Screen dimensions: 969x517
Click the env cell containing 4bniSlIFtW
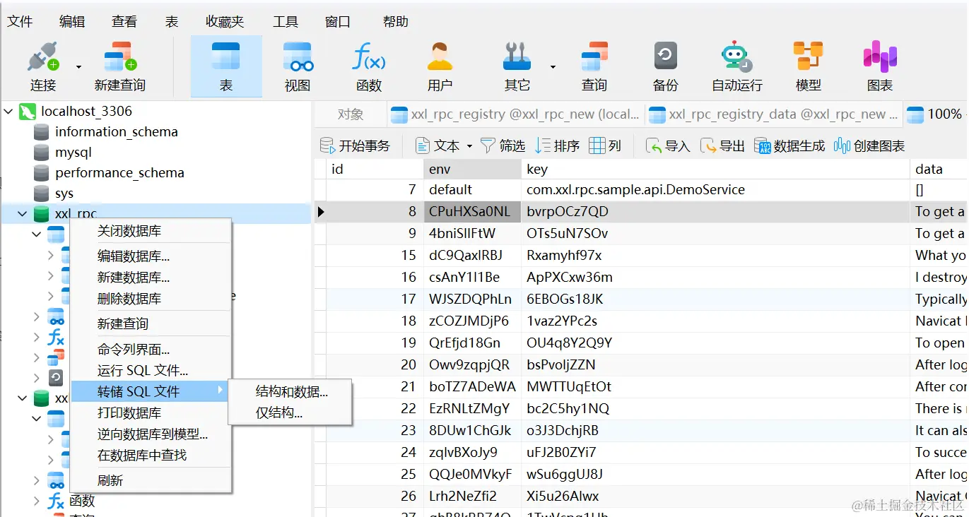[462, 233]
